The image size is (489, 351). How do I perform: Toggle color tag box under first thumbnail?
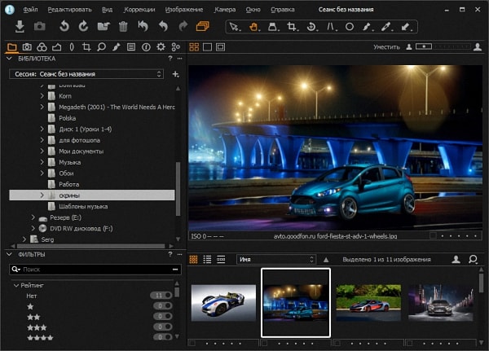192,343
